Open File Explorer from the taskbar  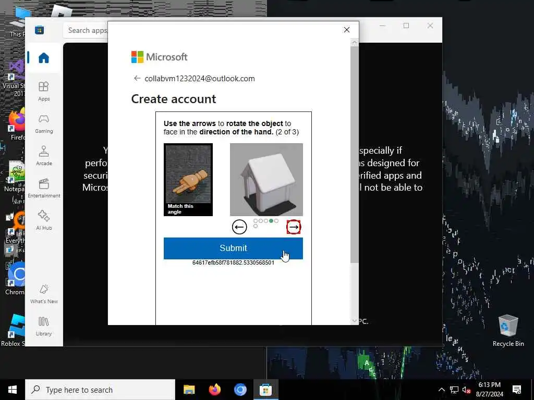point(189,390)
